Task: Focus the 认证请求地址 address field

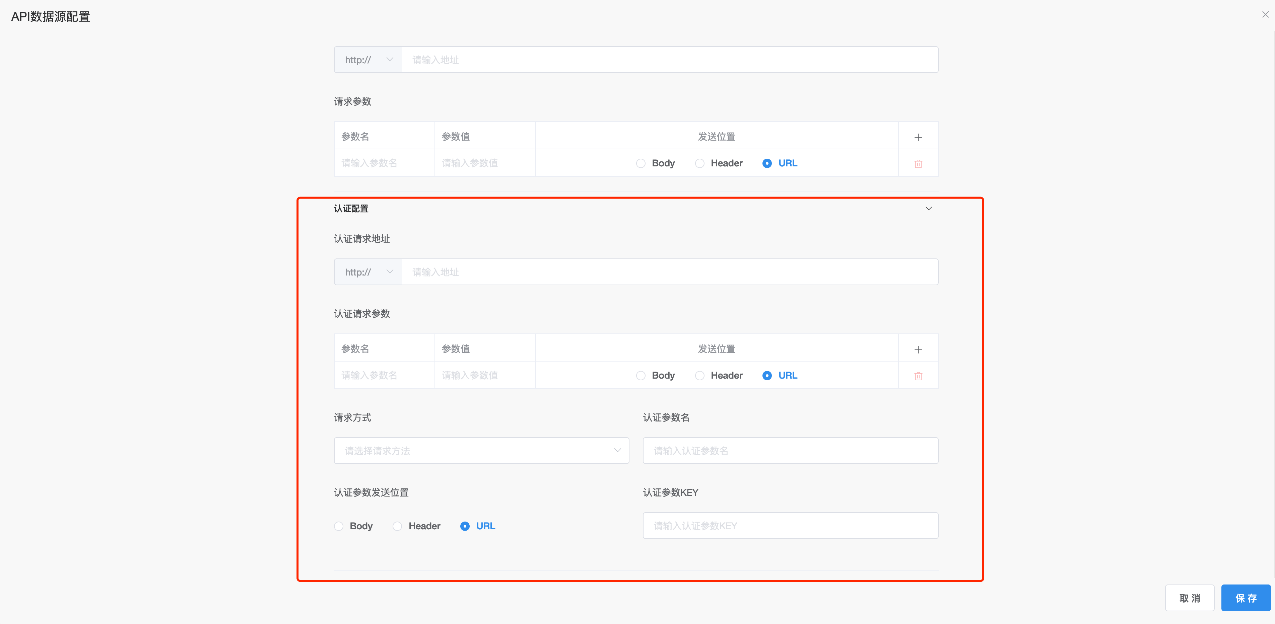Action: point(670,272)
